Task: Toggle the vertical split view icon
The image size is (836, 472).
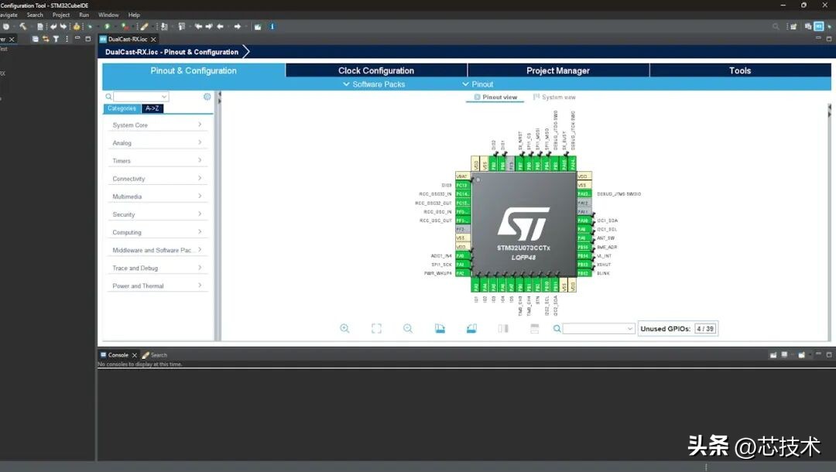Action: (503, 329)
